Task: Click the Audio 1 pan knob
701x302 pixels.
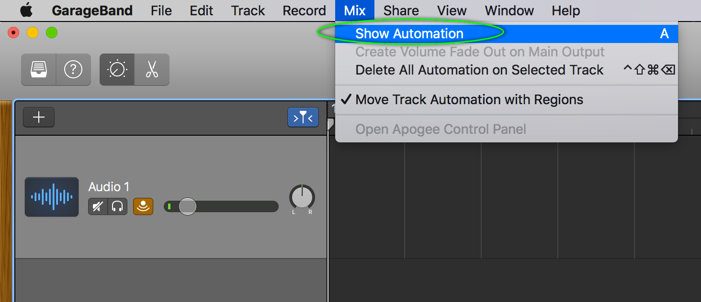Action: tap(302, 197)
